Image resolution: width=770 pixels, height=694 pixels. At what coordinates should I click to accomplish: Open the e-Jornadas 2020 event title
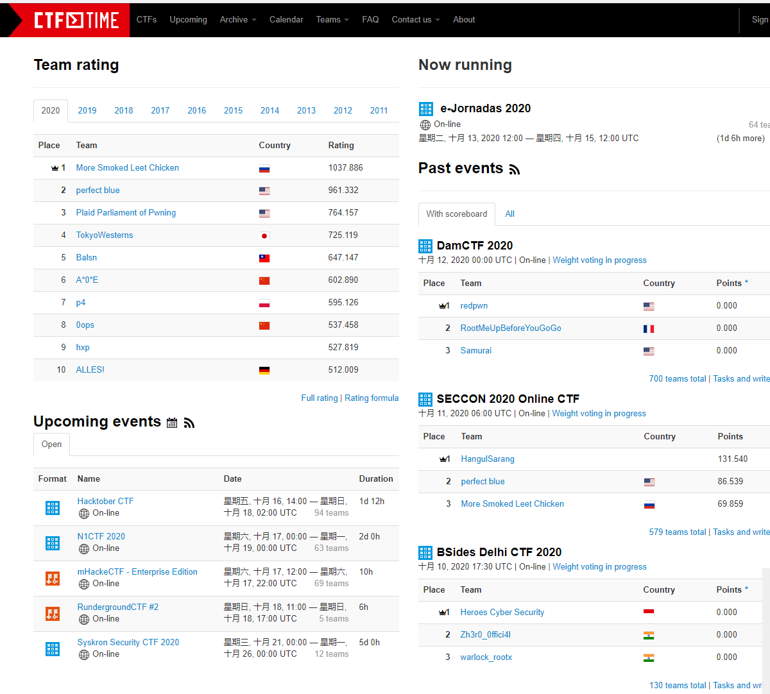485,108
